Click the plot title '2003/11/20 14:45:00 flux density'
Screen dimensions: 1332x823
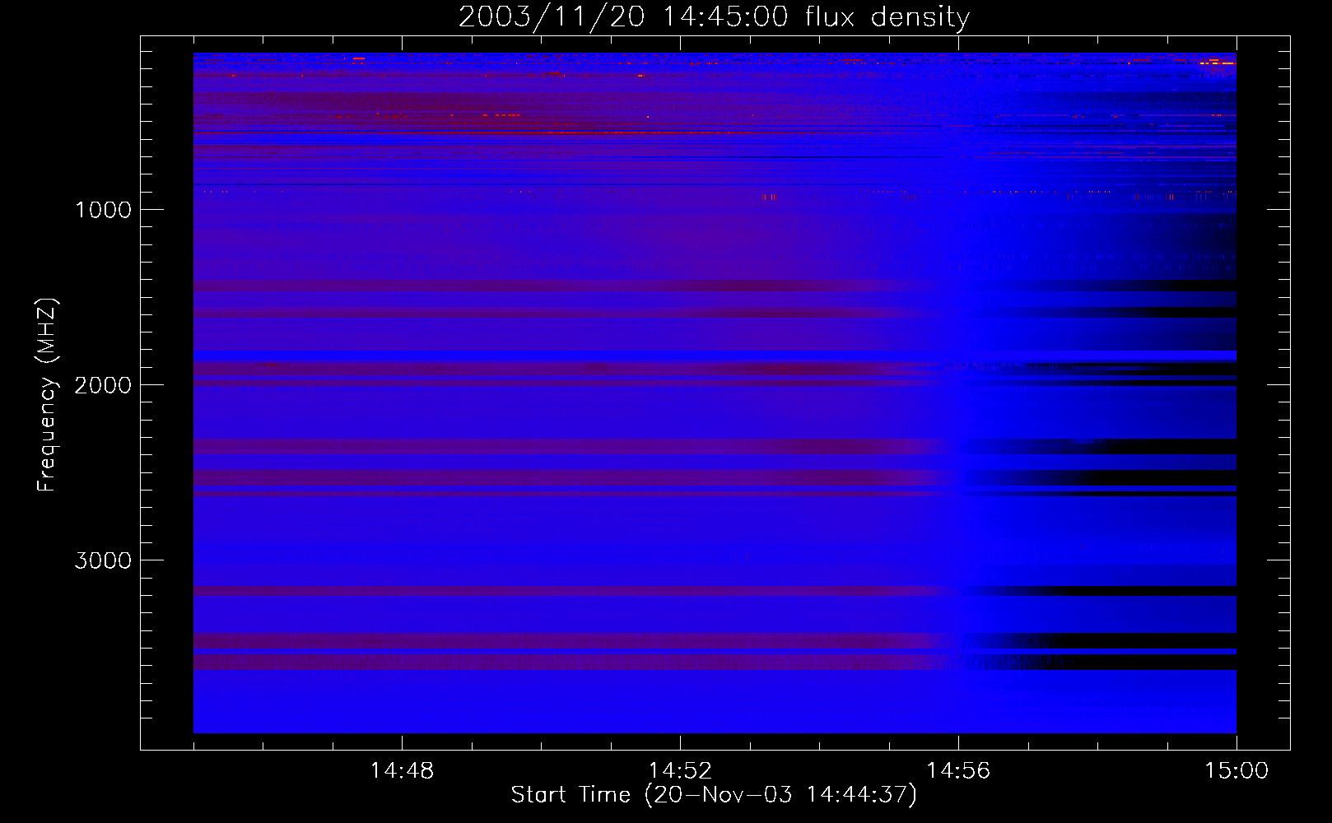pyautogui.click(x=714, y=17)
